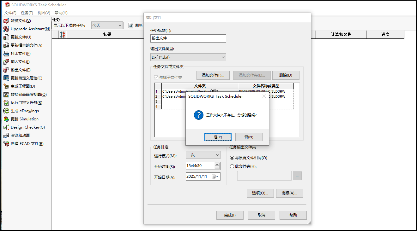This screenshot has height=231, width=417.
Task: Select row 3 header in the file table
Action: [158, 101]
